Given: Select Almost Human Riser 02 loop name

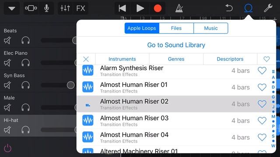Looking at the screenshot, I should pos(134,102).
